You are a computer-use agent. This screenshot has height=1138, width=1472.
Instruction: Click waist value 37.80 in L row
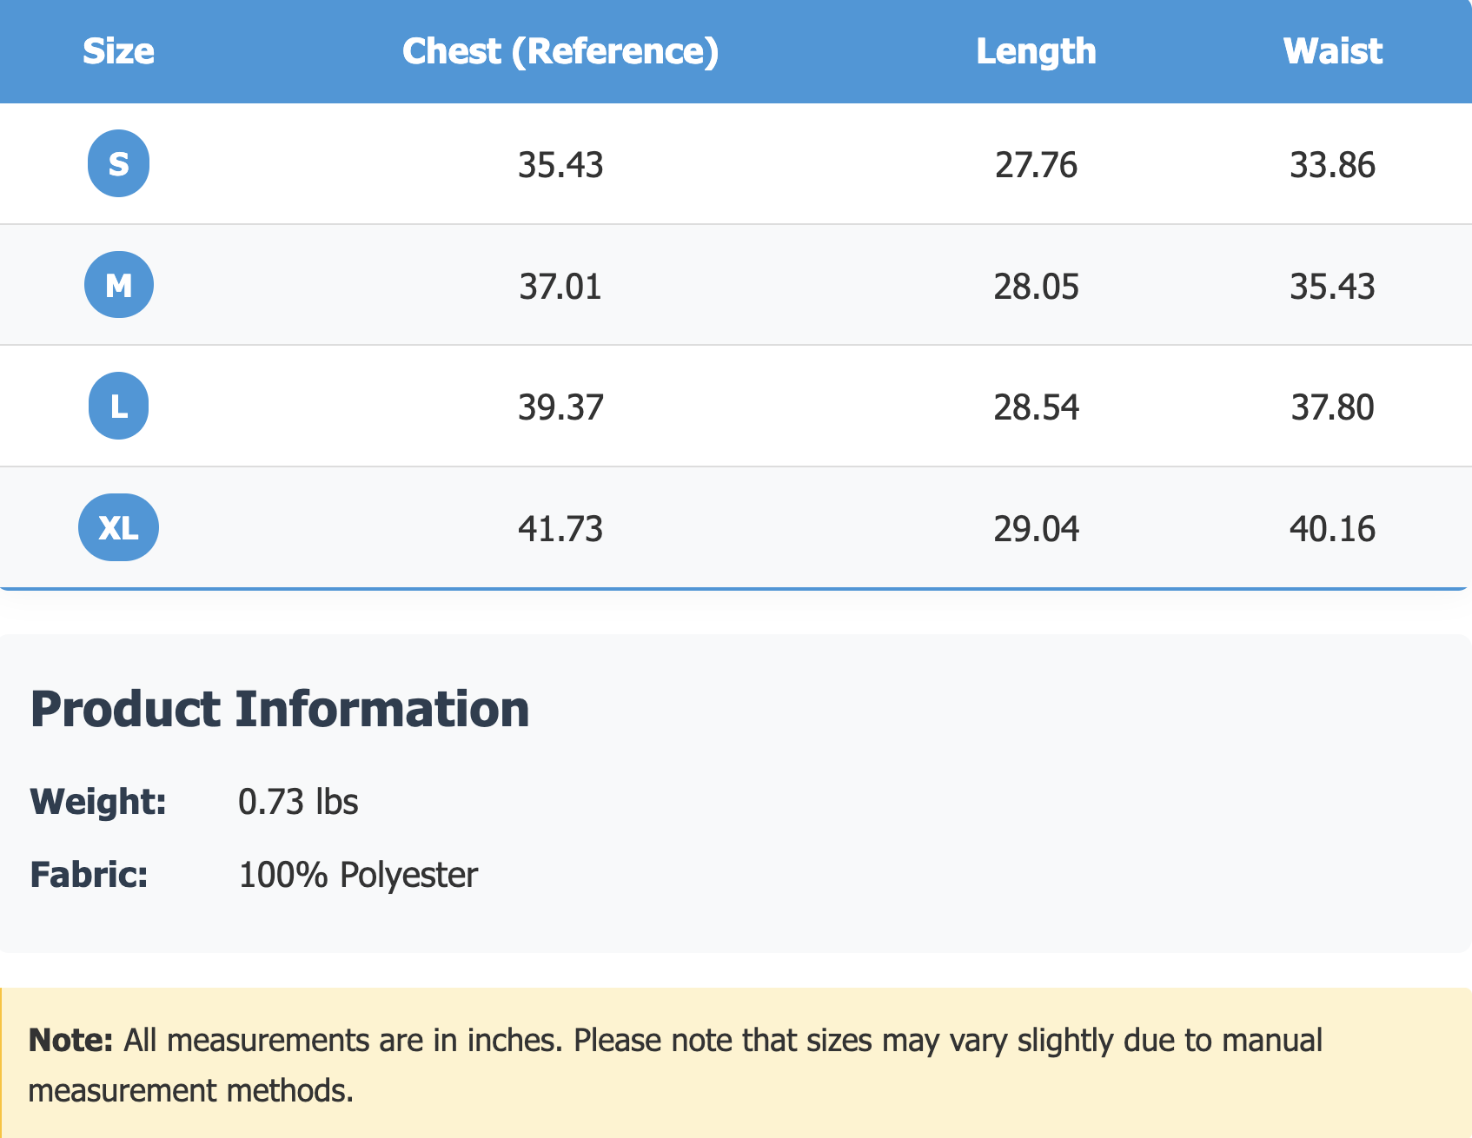pyautogui.click(x=1332, y=407)
